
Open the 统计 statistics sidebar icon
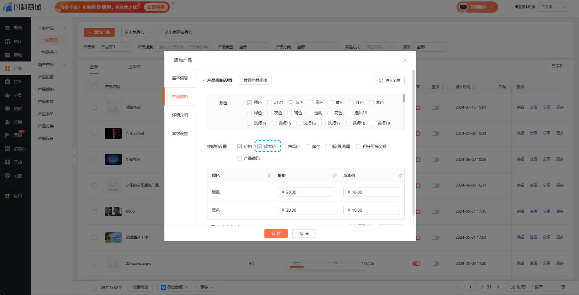7,42
